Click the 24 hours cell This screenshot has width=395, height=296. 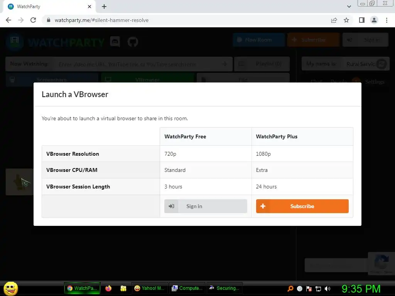tap(302, 187)
